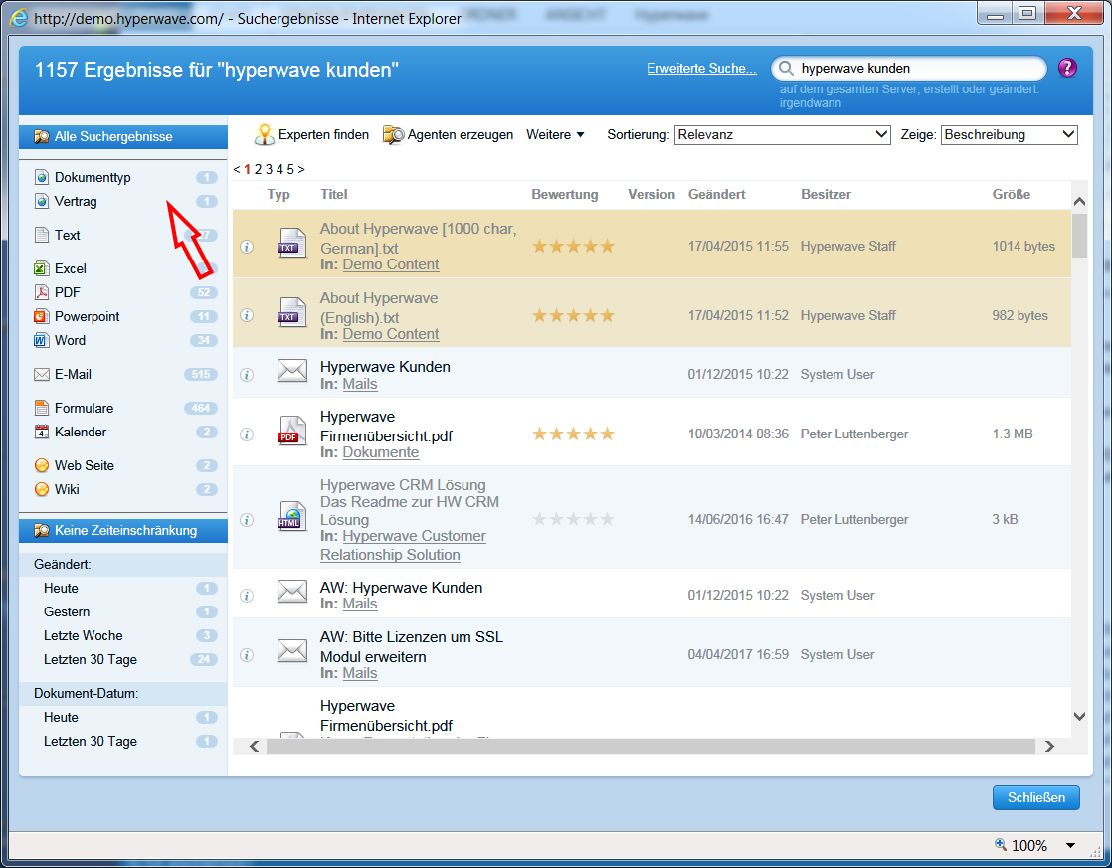
Task: Click TXT file icon of About Hyperwave German
Action: pos(291,244)
